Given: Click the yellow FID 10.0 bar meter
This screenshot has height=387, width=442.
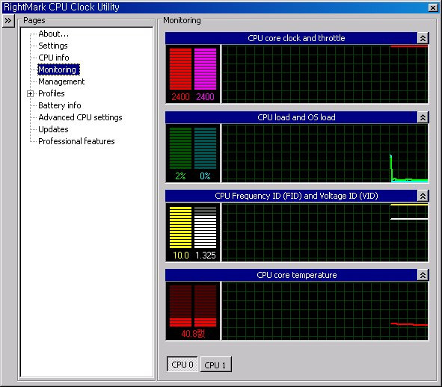Looking at the screenshot, I should 180,227.
